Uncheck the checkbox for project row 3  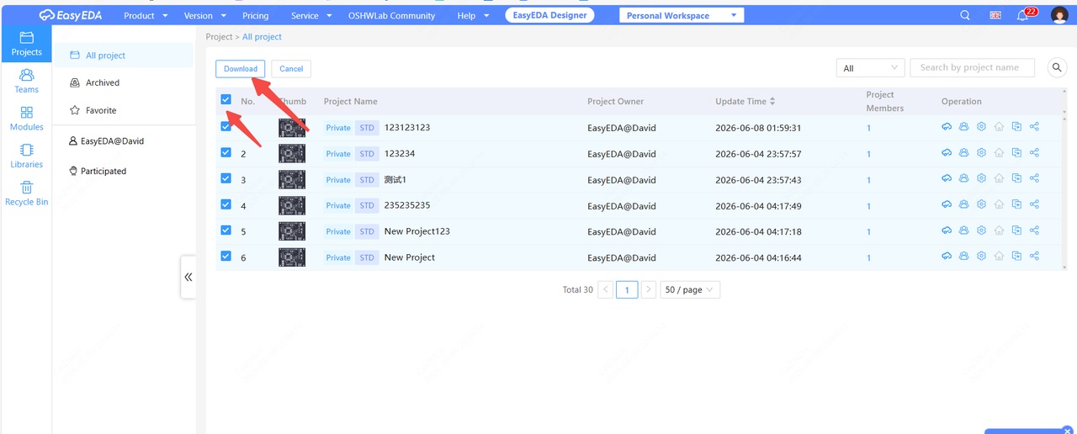coord(225,179)
